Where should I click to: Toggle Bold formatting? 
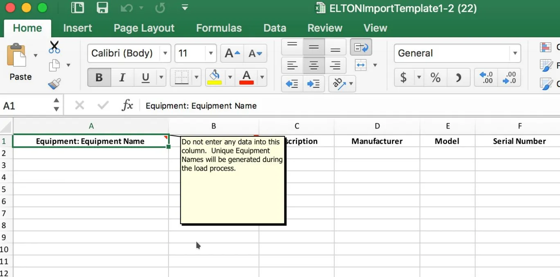(x=99, y=78)
